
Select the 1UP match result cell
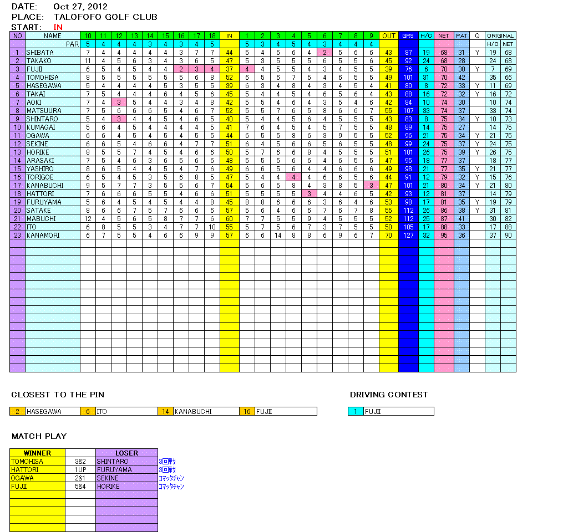[80, 470]
